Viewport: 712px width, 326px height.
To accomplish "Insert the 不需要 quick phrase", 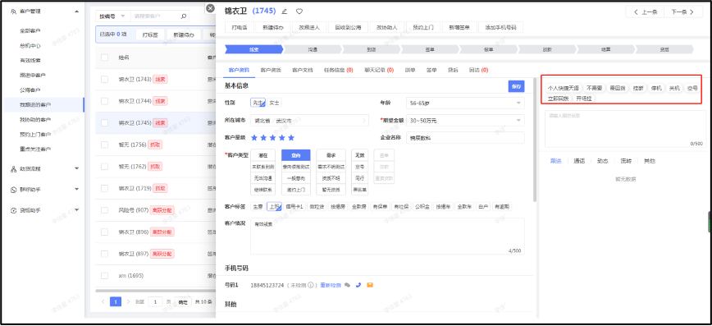I will point(594,88).
